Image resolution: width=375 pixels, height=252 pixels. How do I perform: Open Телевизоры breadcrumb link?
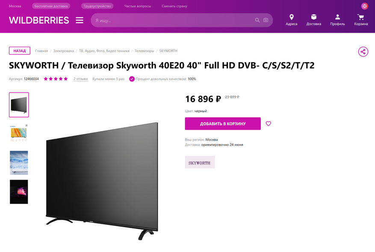pyautogui.click(x=144, y=51)
